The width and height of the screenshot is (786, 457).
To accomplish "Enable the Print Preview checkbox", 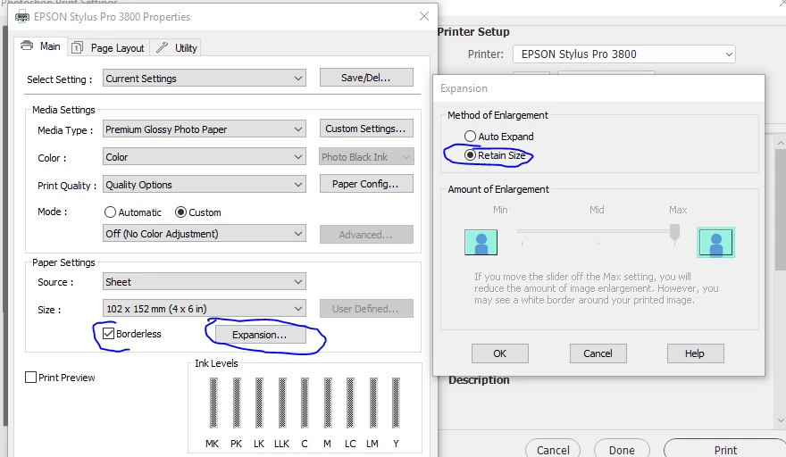I will click(31, 378).
